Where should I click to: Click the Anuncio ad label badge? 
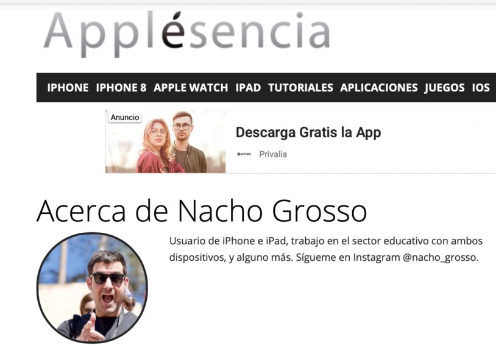click(125, 118)
